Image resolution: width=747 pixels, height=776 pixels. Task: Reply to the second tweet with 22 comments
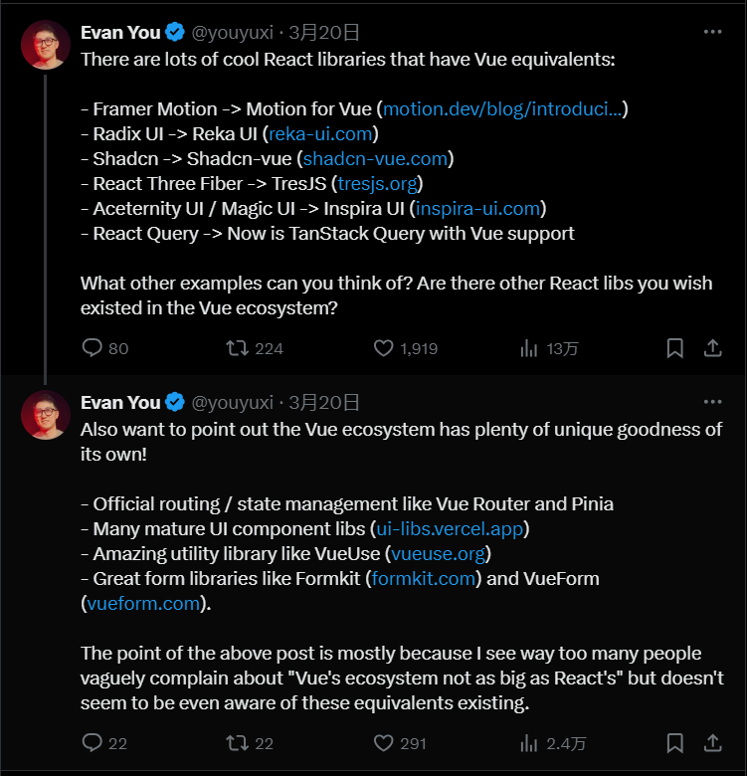(104, 743)
